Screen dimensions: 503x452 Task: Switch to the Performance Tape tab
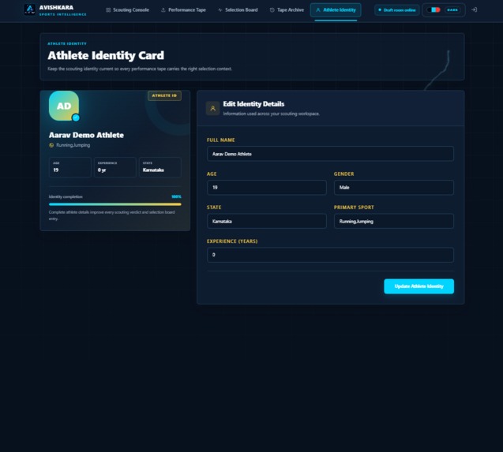coord(183,10)
